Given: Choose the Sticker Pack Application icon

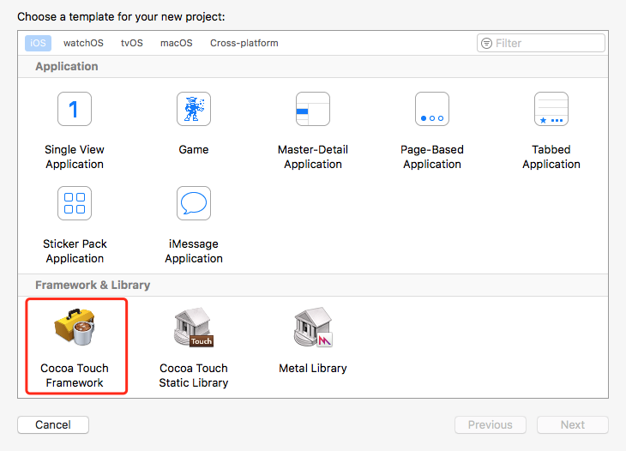Looking at the screenshot, I should pos(75,203).
